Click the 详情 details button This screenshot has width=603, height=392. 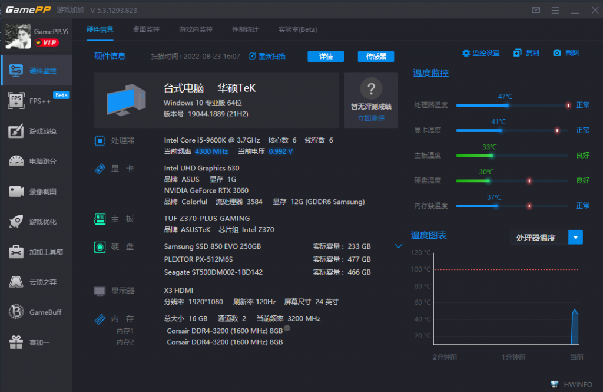326,57
